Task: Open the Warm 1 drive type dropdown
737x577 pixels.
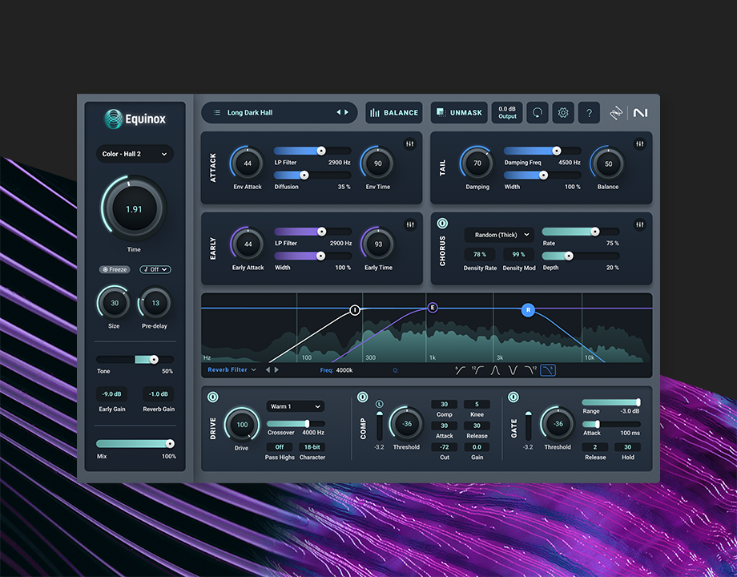Action: click(x=295, y=406)
